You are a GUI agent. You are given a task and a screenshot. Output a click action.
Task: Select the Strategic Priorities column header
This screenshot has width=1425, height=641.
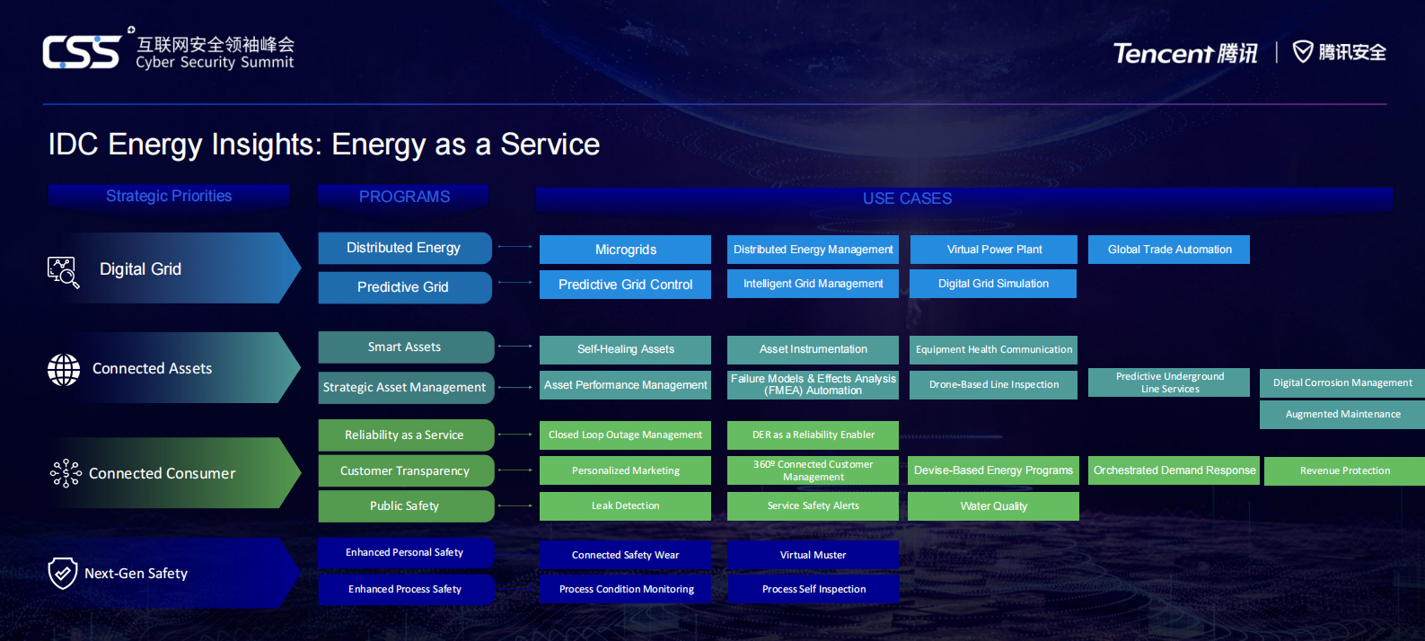[x=169, y=197]
